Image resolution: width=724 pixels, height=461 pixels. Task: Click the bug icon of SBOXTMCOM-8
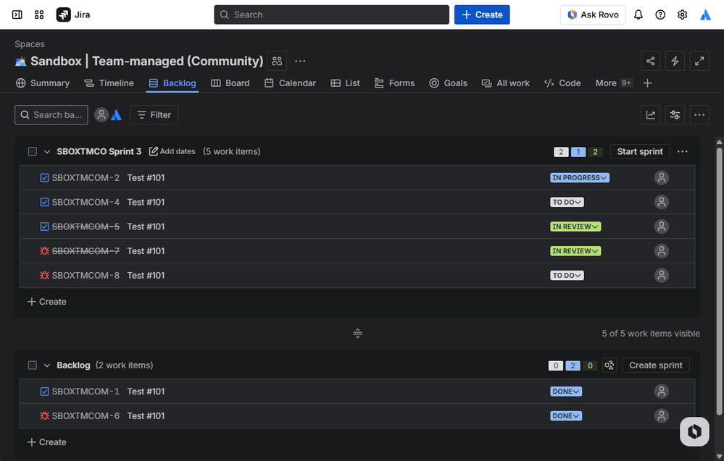44,275
